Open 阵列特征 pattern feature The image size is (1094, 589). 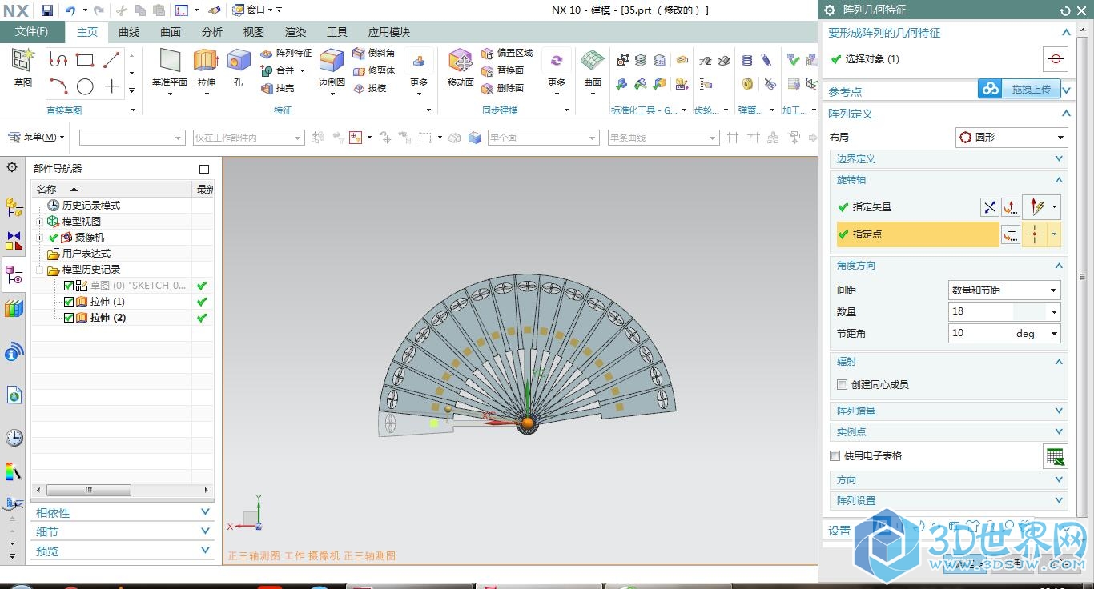click(x=286, y=53)
